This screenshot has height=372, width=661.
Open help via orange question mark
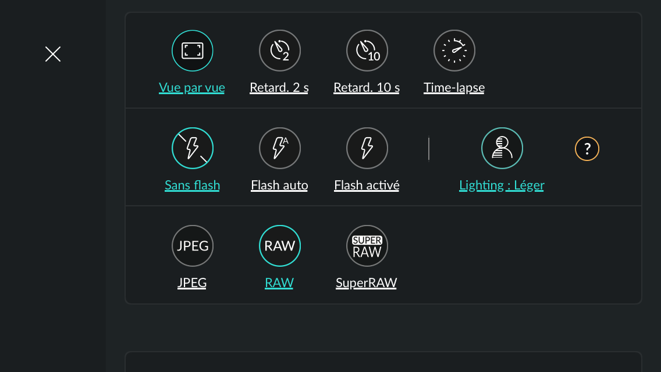(587, 149)
